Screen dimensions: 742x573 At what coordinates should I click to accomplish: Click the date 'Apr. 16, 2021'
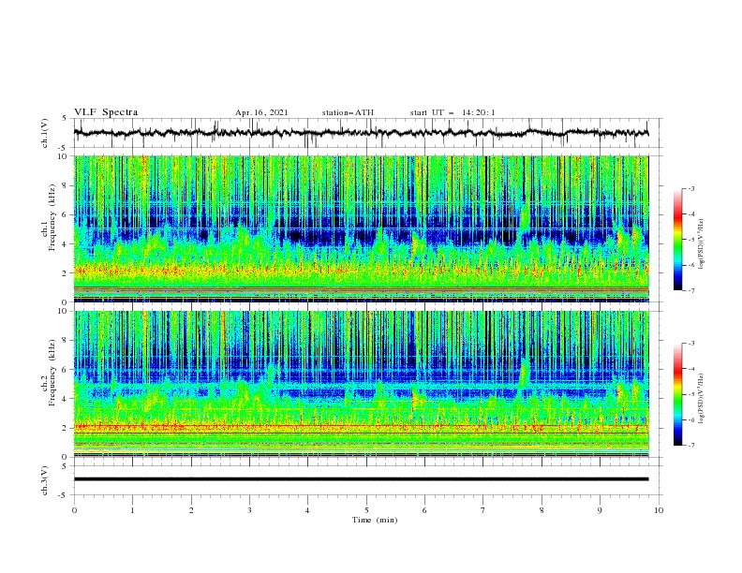tap(261, 112)
